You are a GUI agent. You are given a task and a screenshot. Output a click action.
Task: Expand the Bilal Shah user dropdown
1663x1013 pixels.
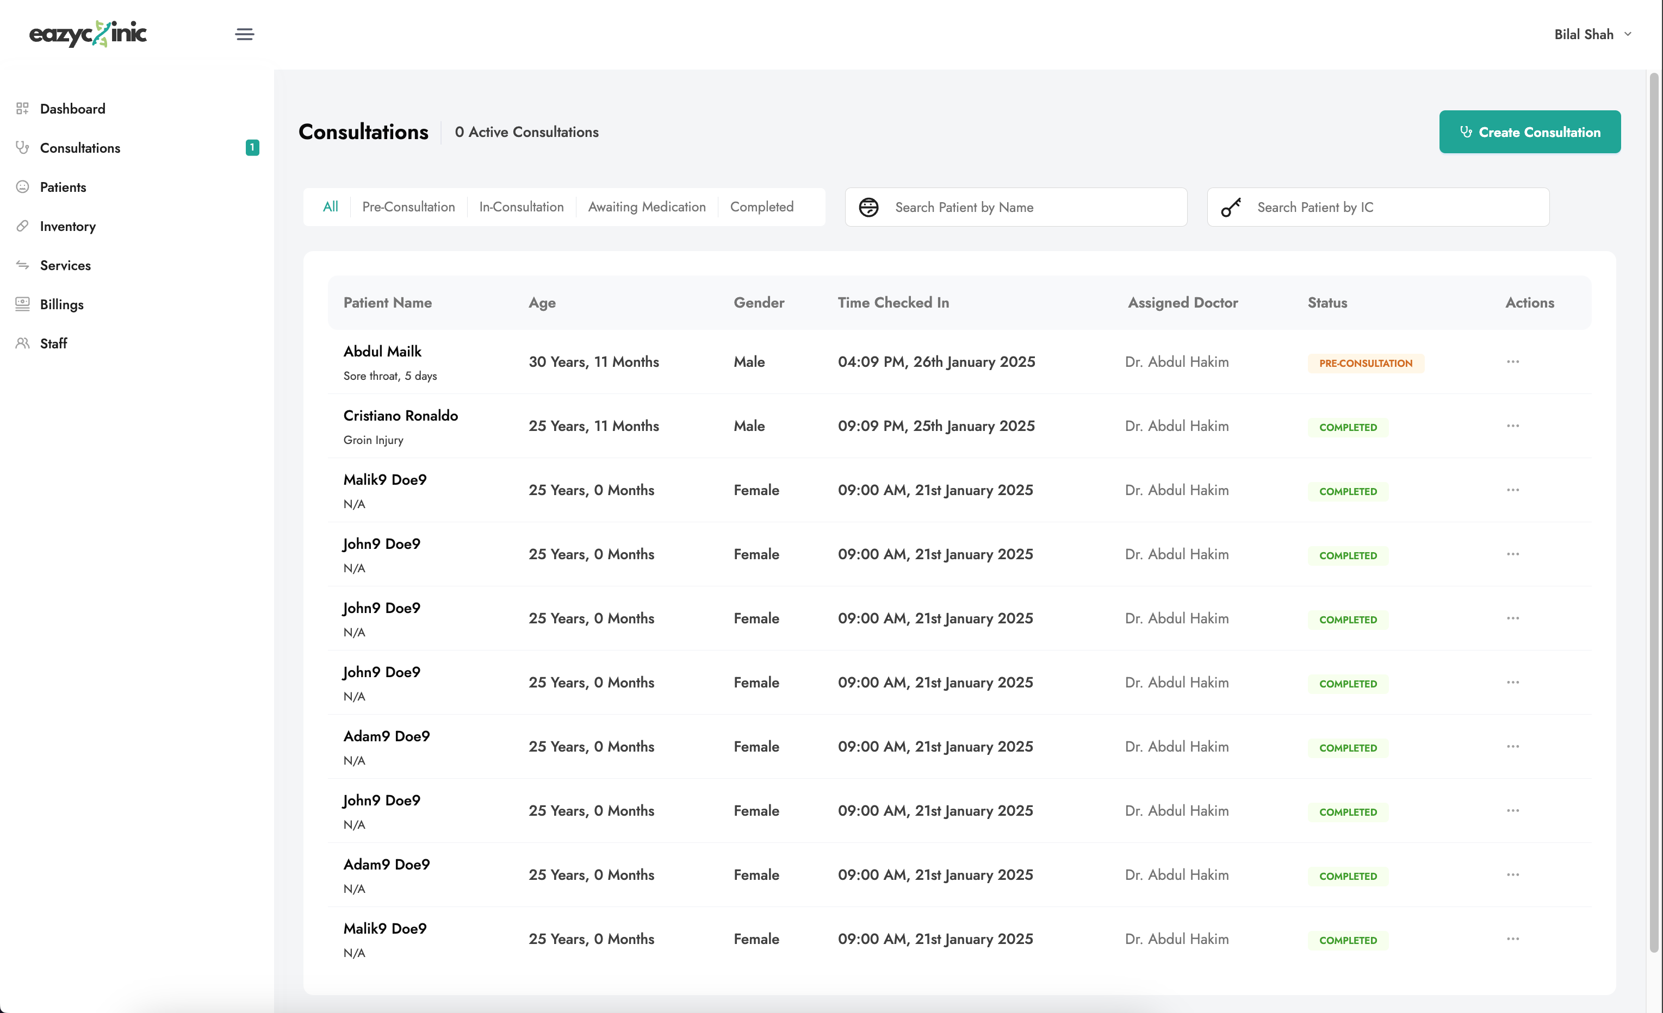tap(1592, 34)
